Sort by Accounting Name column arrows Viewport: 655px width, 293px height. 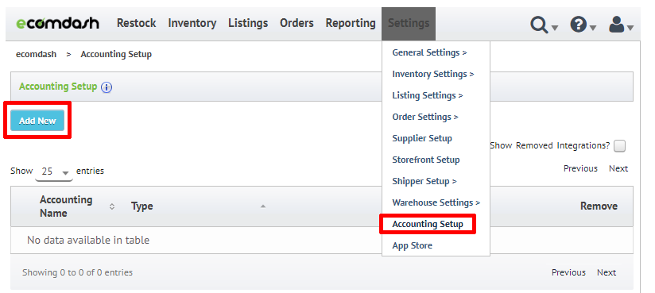(111, 206)
